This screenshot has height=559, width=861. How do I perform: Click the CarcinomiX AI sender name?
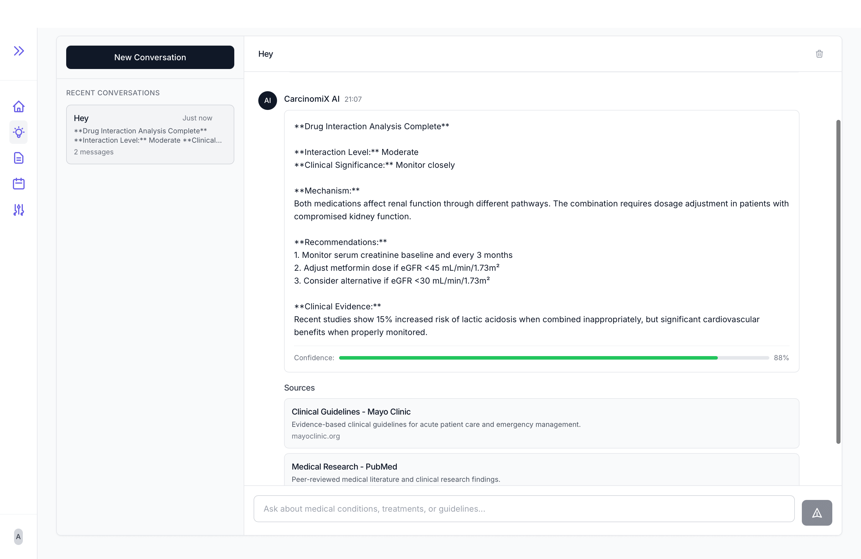[x=312, y=99]
